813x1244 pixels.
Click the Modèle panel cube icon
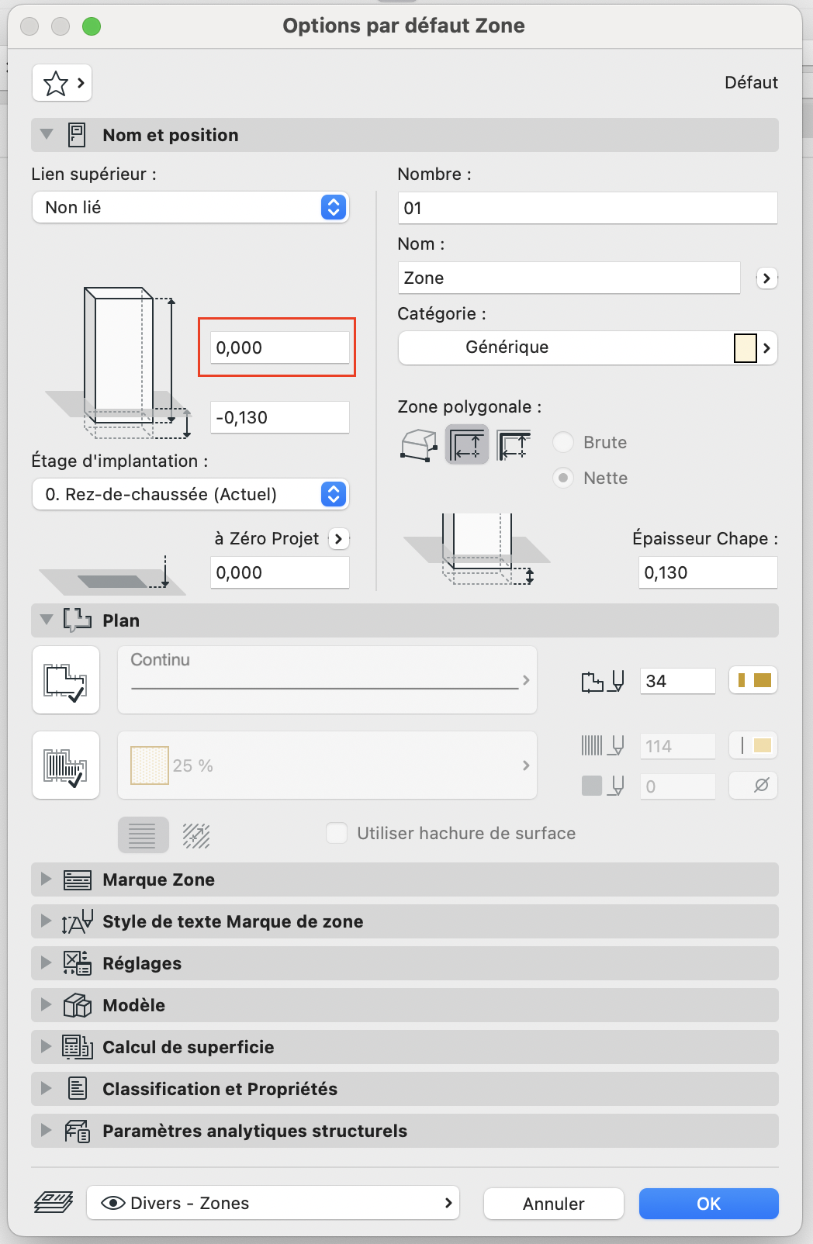pos(78,1005)
